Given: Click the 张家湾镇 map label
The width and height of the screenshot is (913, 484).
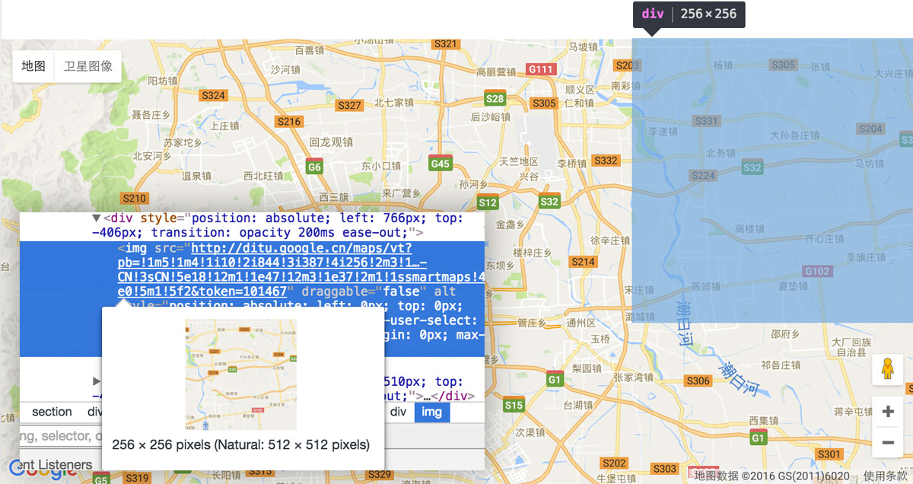Looking at the screenshot, I should tap(634, 377).
